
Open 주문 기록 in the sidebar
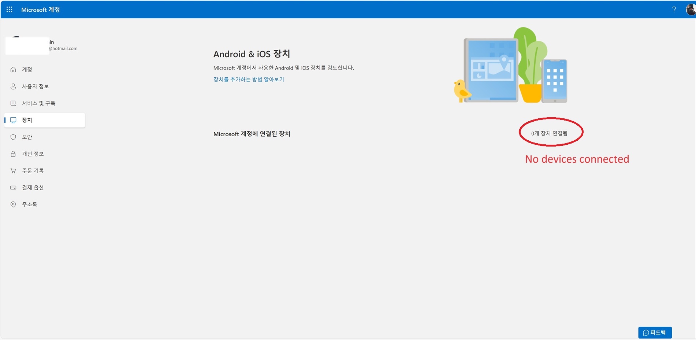(45, 171)
